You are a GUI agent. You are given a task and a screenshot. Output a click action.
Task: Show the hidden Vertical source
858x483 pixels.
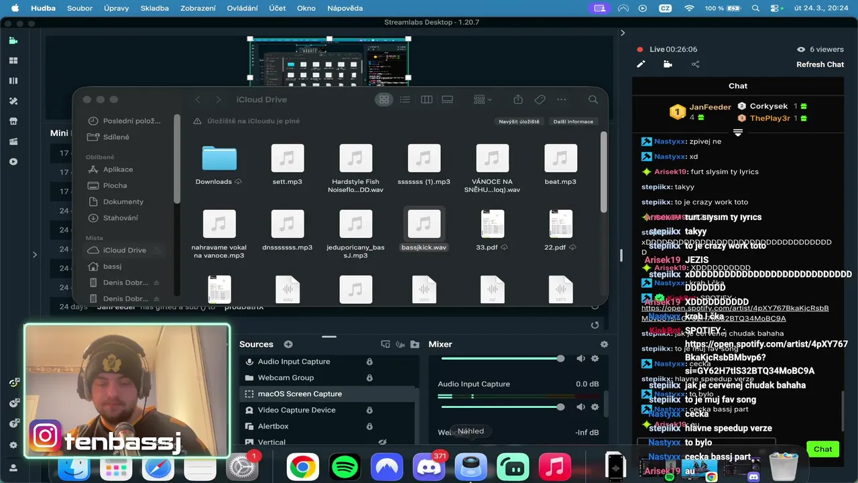pos(383,442)
